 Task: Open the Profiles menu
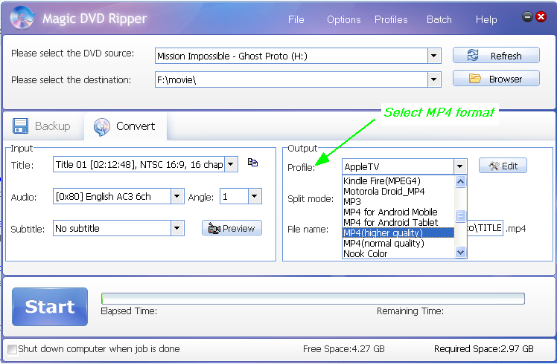pyautogui.click(x=391, y=19)
